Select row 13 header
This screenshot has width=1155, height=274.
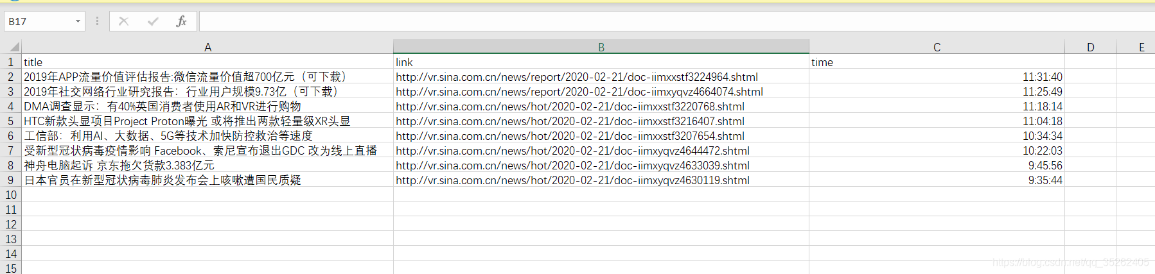click(11, 239)
